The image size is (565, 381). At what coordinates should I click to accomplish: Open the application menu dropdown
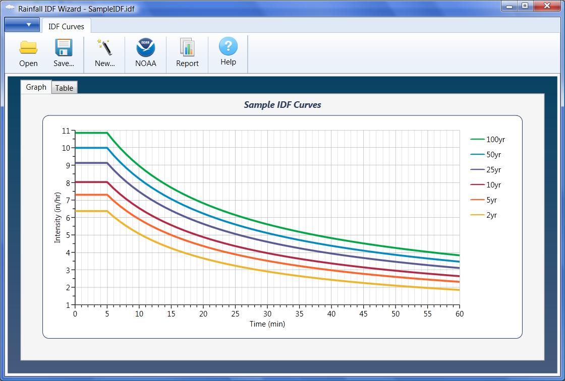click(22, 24)
